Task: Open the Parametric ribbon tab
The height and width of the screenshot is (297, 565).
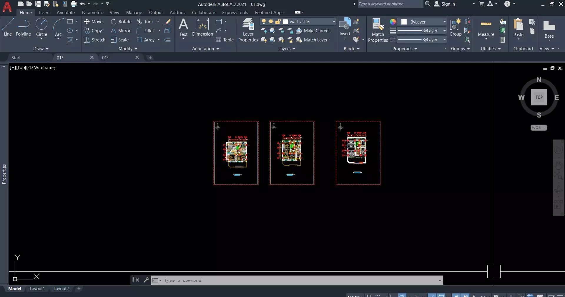Action: (x=92, y=13)
